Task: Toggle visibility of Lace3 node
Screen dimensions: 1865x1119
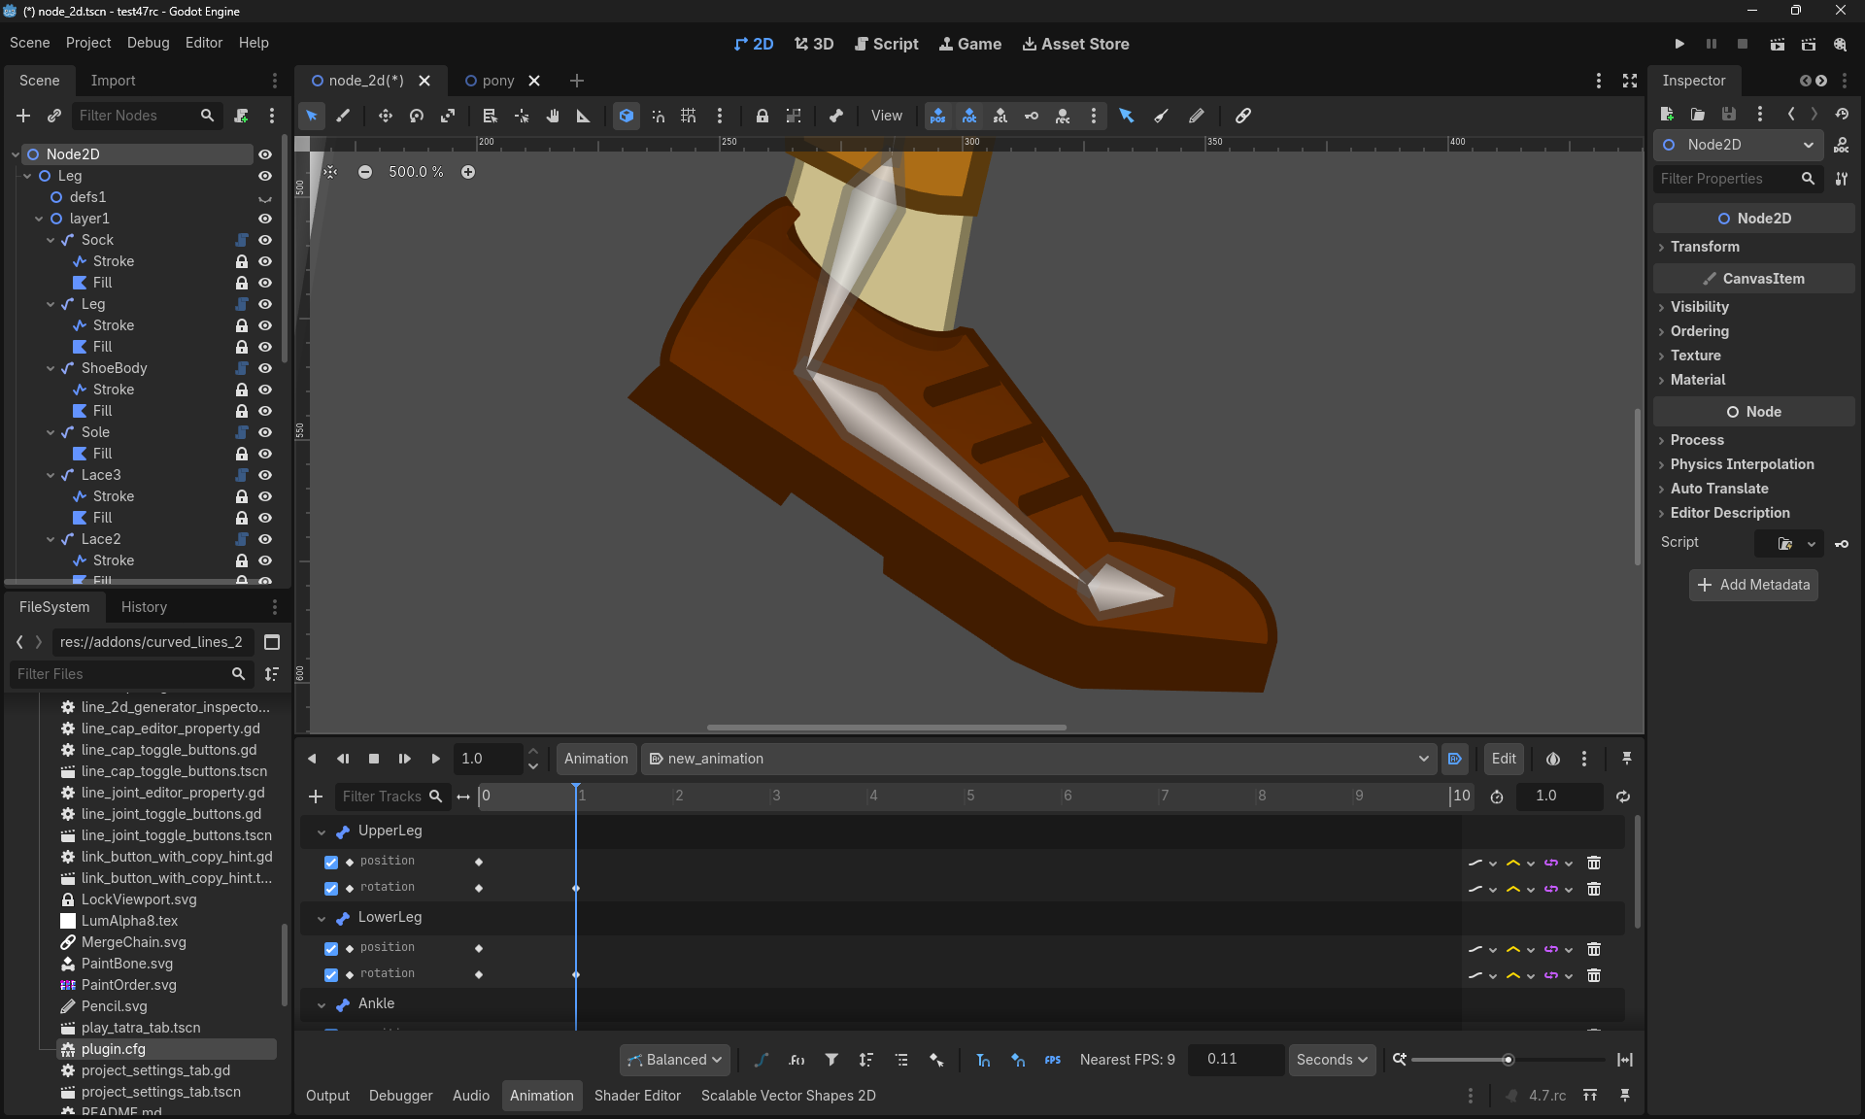Action: [264, 475]
